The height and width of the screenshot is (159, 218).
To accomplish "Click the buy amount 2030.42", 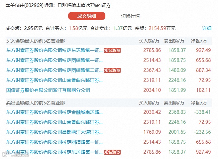I will [152, 112].
